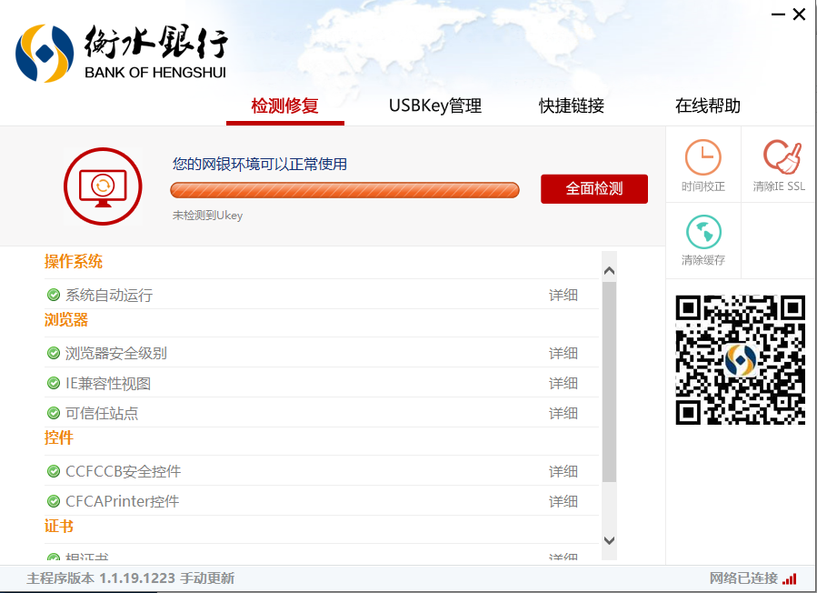Click the check icon beside 可信任站点
Screen dimensions: 817x593
click(x=53, y=412)
